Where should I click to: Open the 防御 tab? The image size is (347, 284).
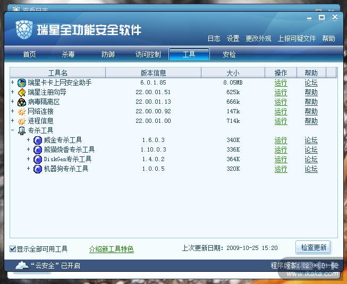(x=108, y=54)
